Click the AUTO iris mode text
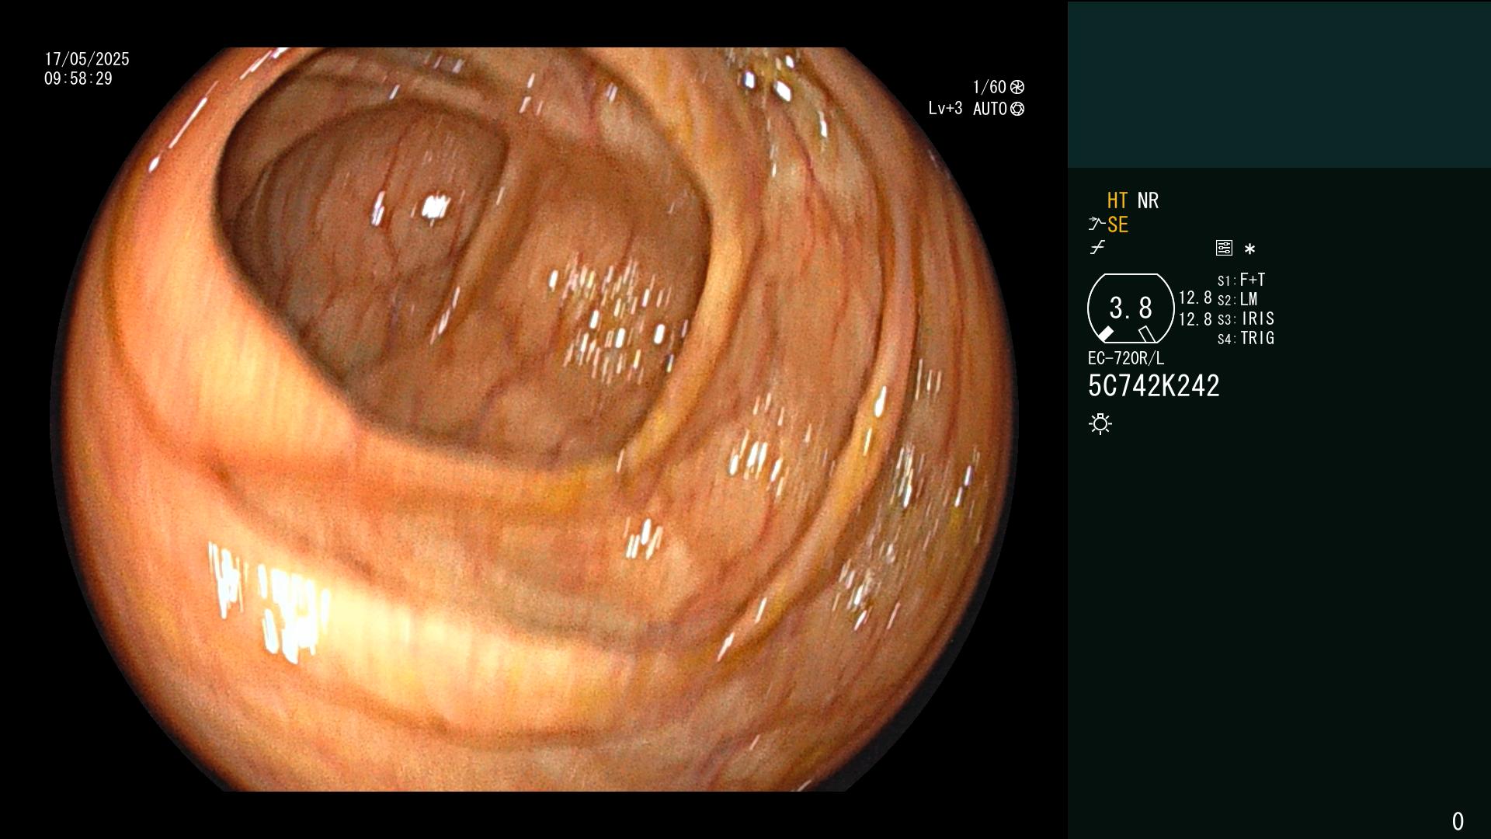This screenshot has width=1491, height=839. (x=990, y=109)
